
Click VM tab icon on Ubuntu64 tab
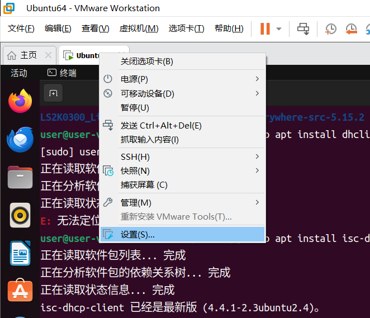click(68, 55)
